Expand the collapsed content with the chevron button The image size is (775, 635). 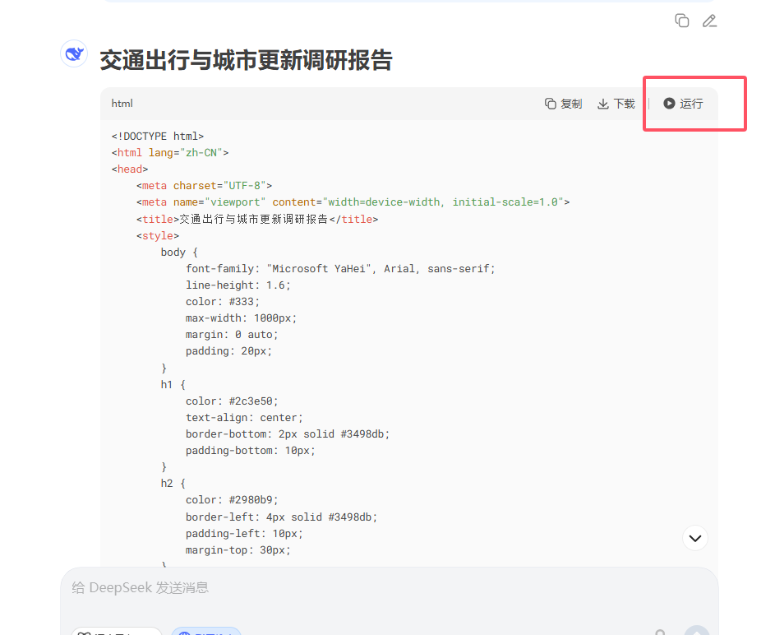click(694, 538)
